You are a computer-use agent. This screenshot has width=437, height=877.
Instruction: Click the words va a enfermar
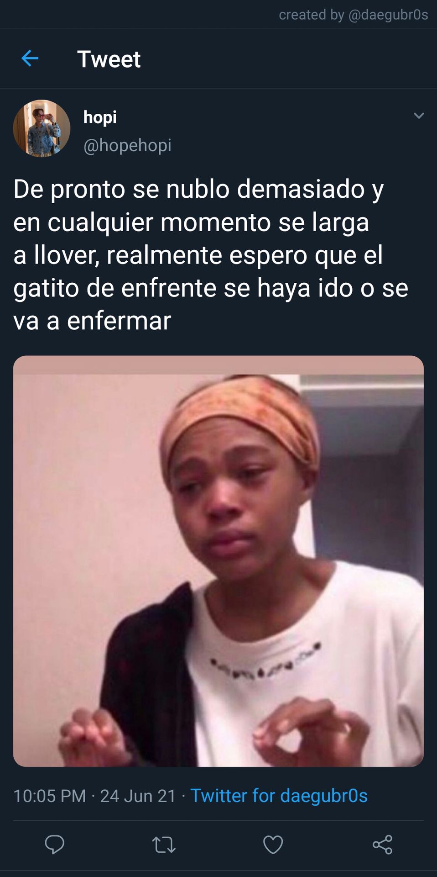coord(92,321)
